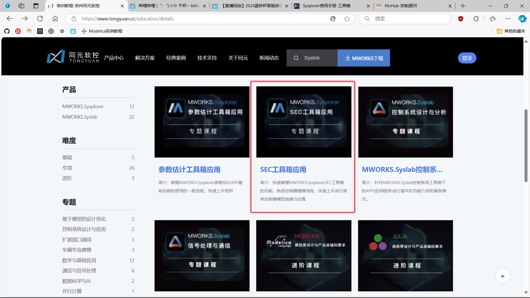Switch to the 哔哩哔哩 tab

tap(168, 6)
